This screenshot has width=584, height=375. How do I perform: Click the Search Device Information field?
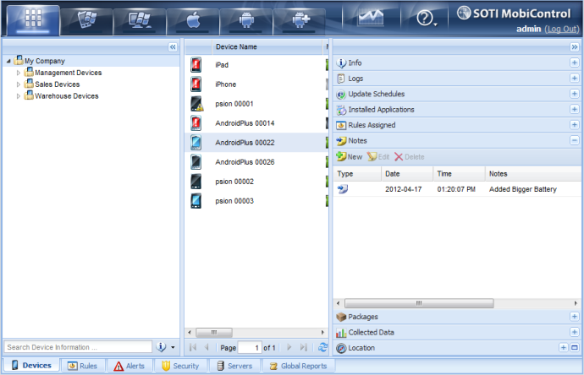(78, 347)
